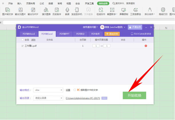
Task: Open the PDF拆分 tab
Action: 80,34
